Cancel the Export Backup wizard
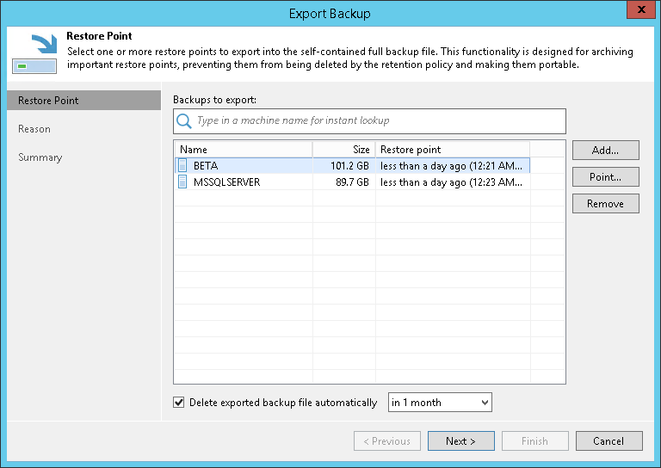Viewport: 661px width, 468px height. tap(608, 441)
